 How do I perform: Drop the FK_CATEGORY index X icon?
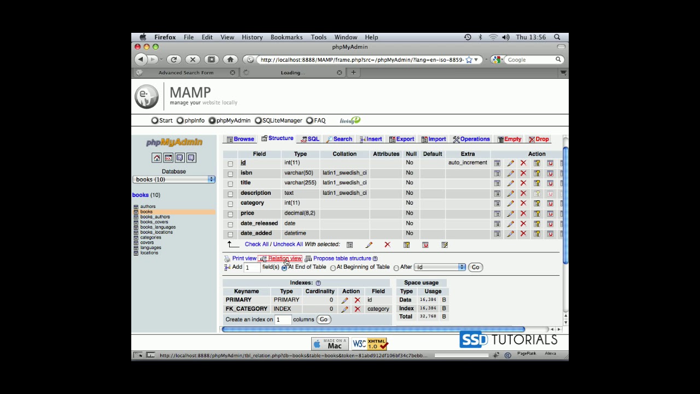click(357, 309)
